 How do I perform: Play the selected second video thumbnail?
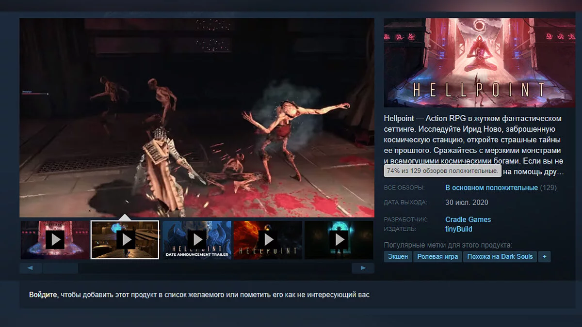[x=125, y=240]
